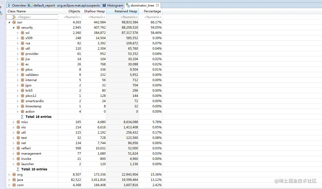Click the action package icon

22,112
